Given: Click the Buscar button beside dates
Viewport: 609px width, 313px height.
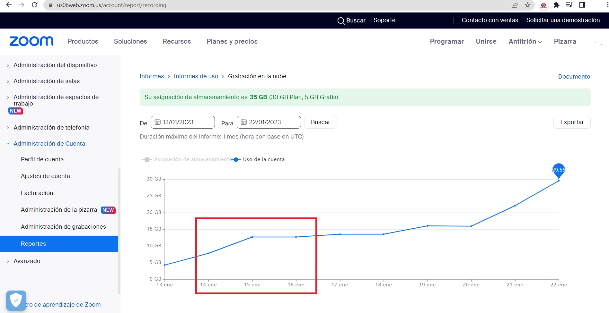Looking at the screenshot, I should 321,122.
